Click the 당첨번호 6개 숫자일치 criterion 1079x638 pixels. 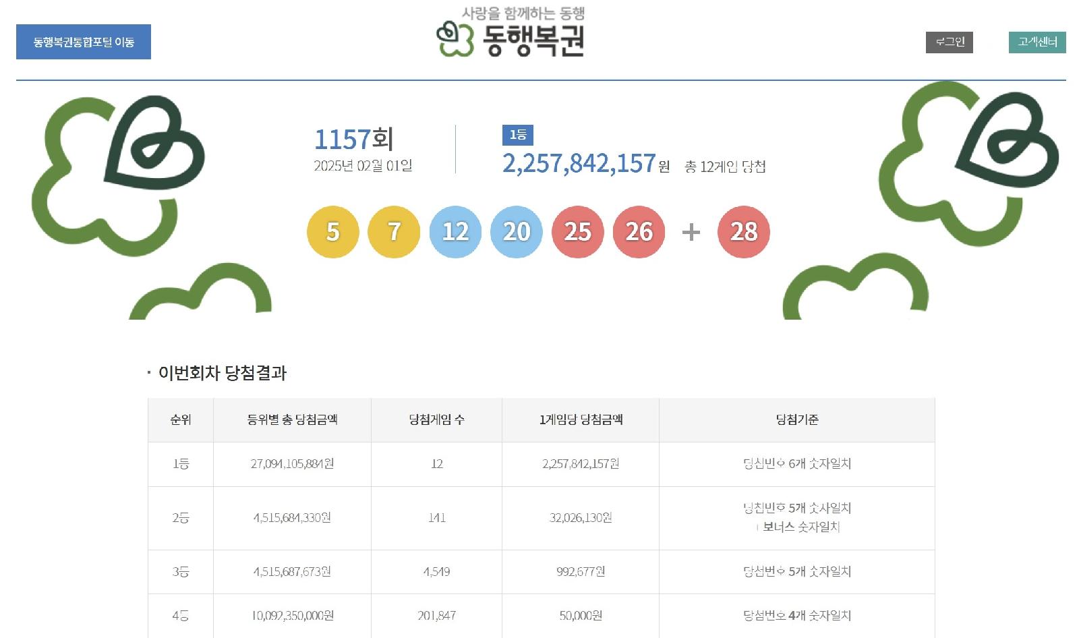point(797,464)
